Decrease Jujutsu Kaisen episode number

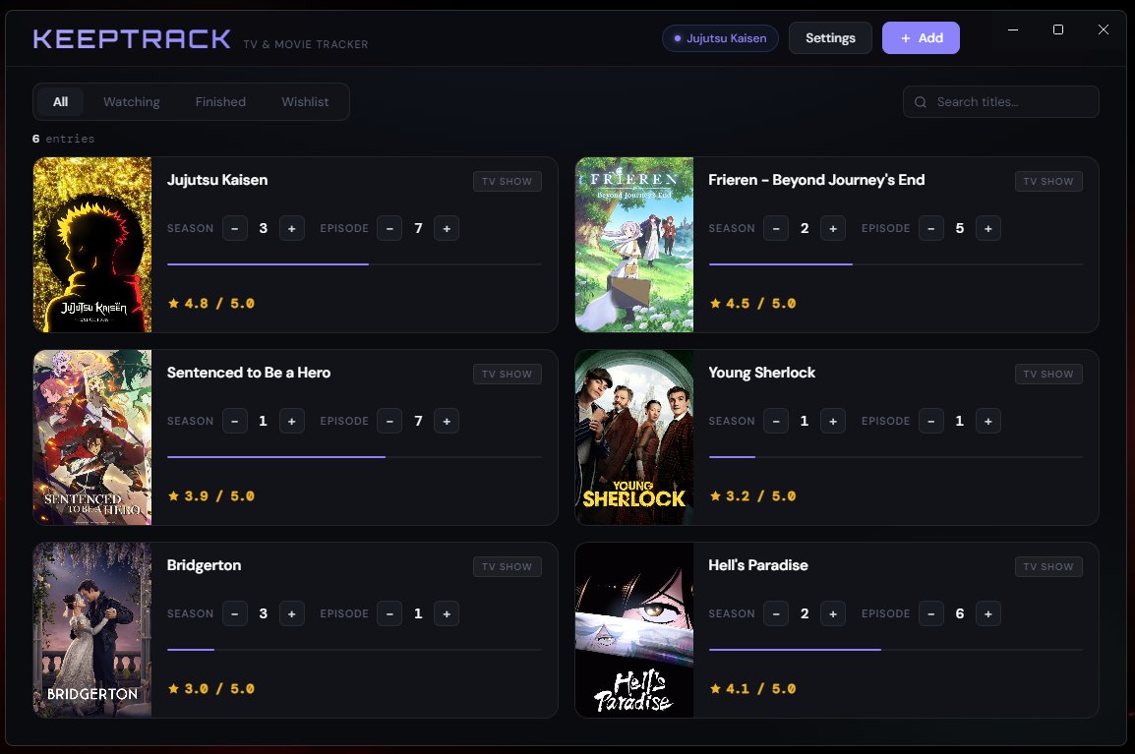[x=389, y=229]
